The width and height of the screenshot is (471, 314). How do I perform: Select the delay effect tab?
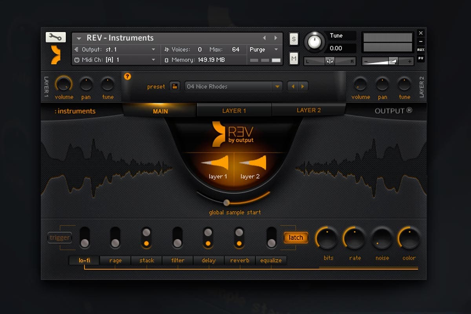click(209, 260)
